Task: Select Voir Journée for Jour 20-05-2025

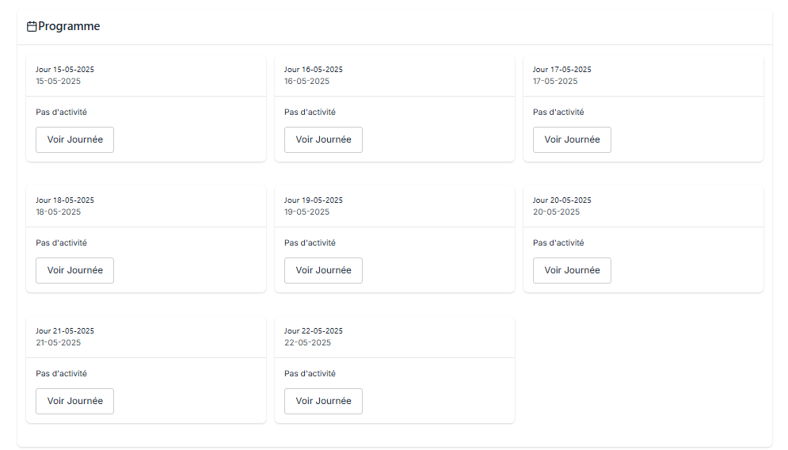Action: point(572,270)
